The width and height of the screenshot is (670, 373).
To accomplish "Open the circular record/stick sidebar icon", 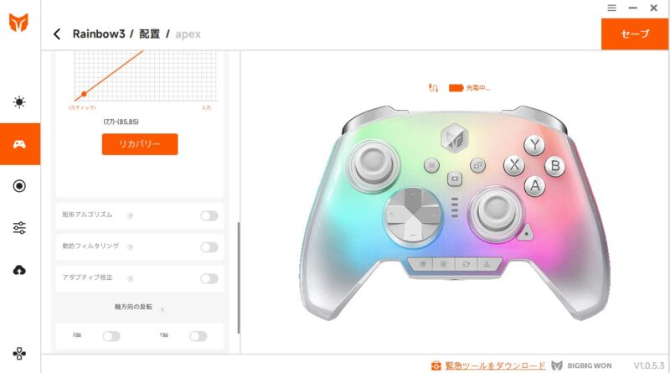I will (x=19, y=186).
